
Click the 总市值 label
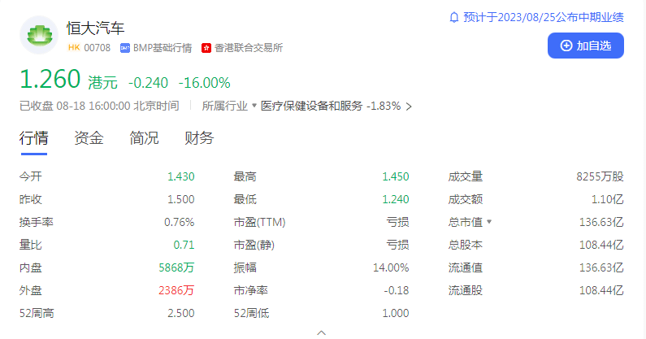click(465, 222)
